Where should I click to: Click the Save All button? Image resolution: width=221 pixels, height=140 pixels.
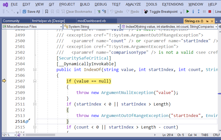(x=31, y=11)
